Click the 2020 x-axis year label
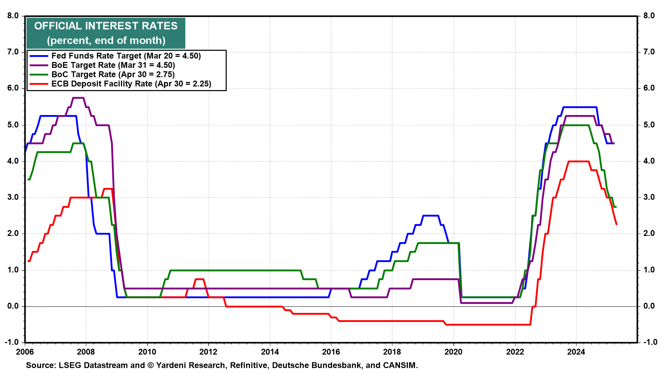 tap(453, 352)
